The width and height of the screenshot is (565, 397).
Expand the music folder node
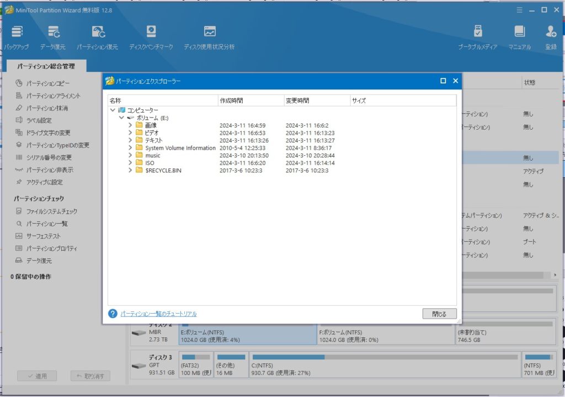[130, 156]
